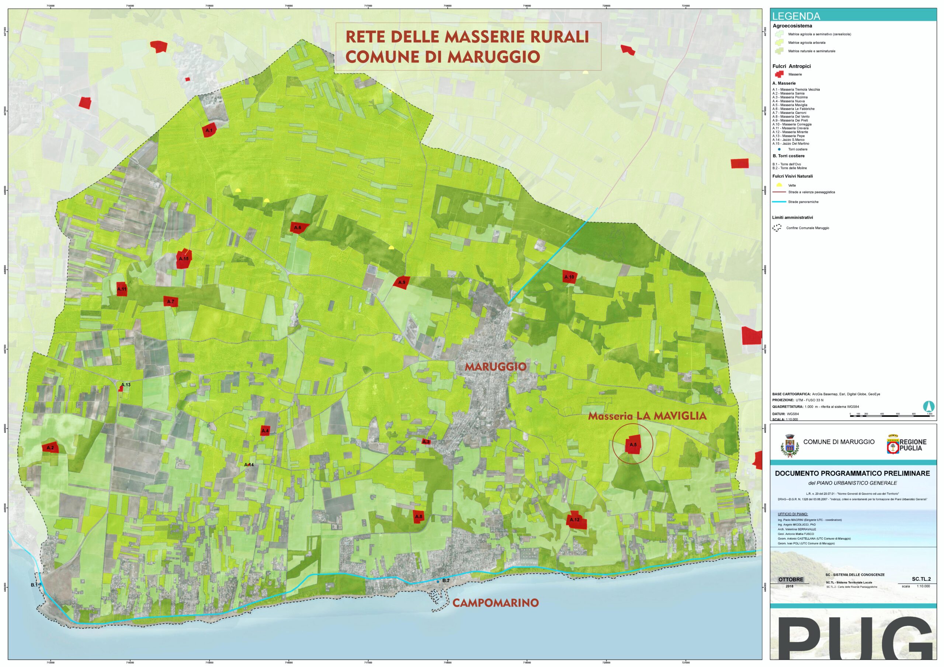Click 'del PIANO URBANISTICO GENERALE' subtitle
The height and width of the screenshot is (667, 944).
852,484
